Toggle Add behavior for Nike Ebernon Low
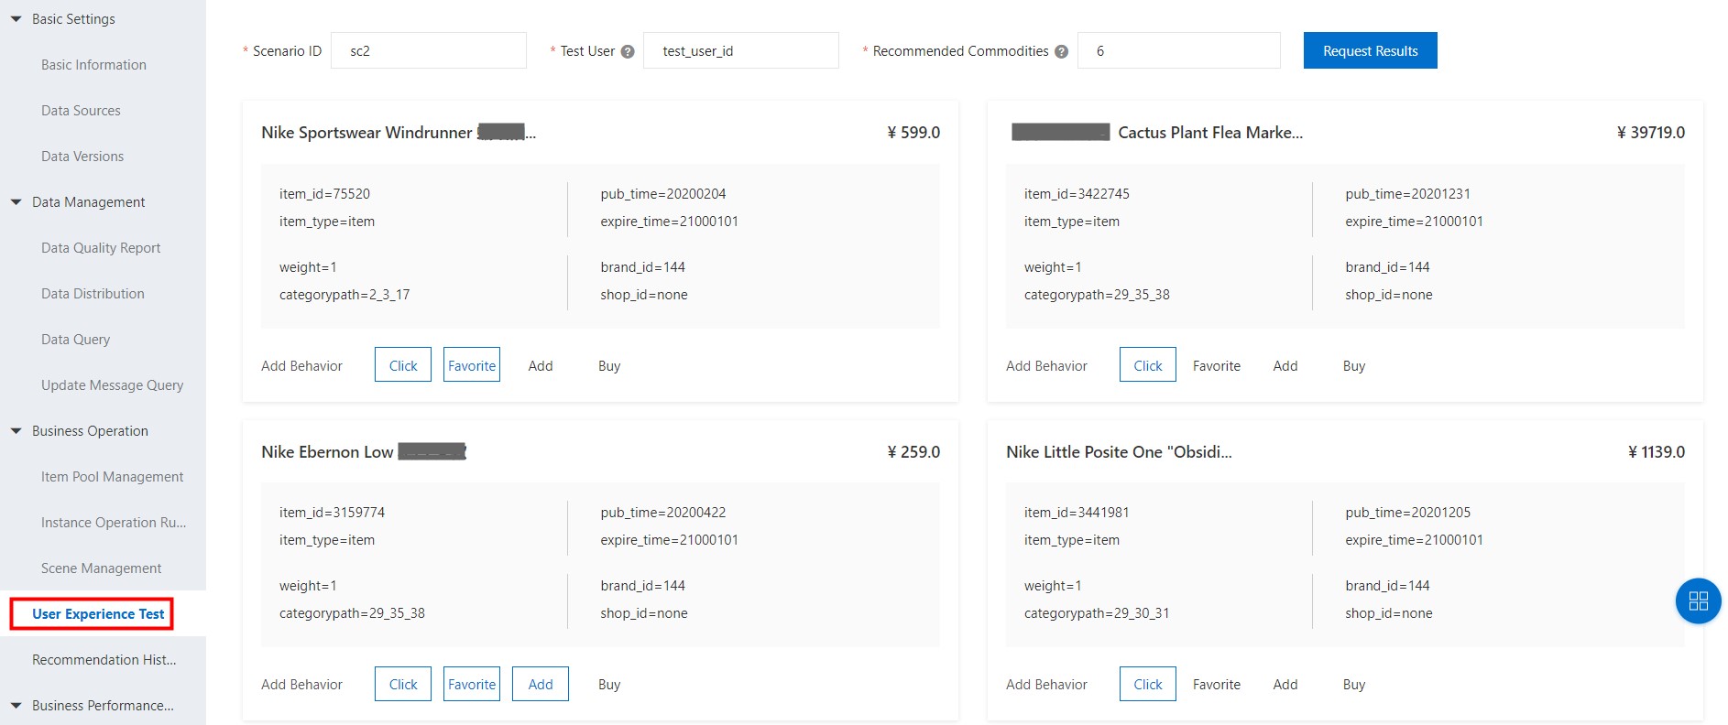1728x725 pixels. (x=540, y=684)
